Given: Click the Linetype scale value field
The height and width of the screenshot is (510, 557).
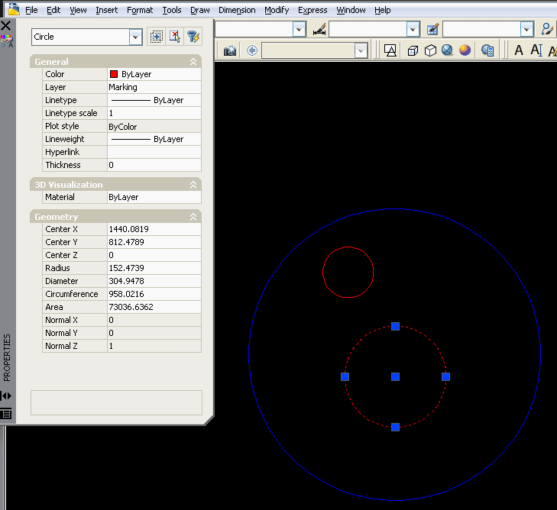Looking at the screenshot, I should (x=154, y=113).
